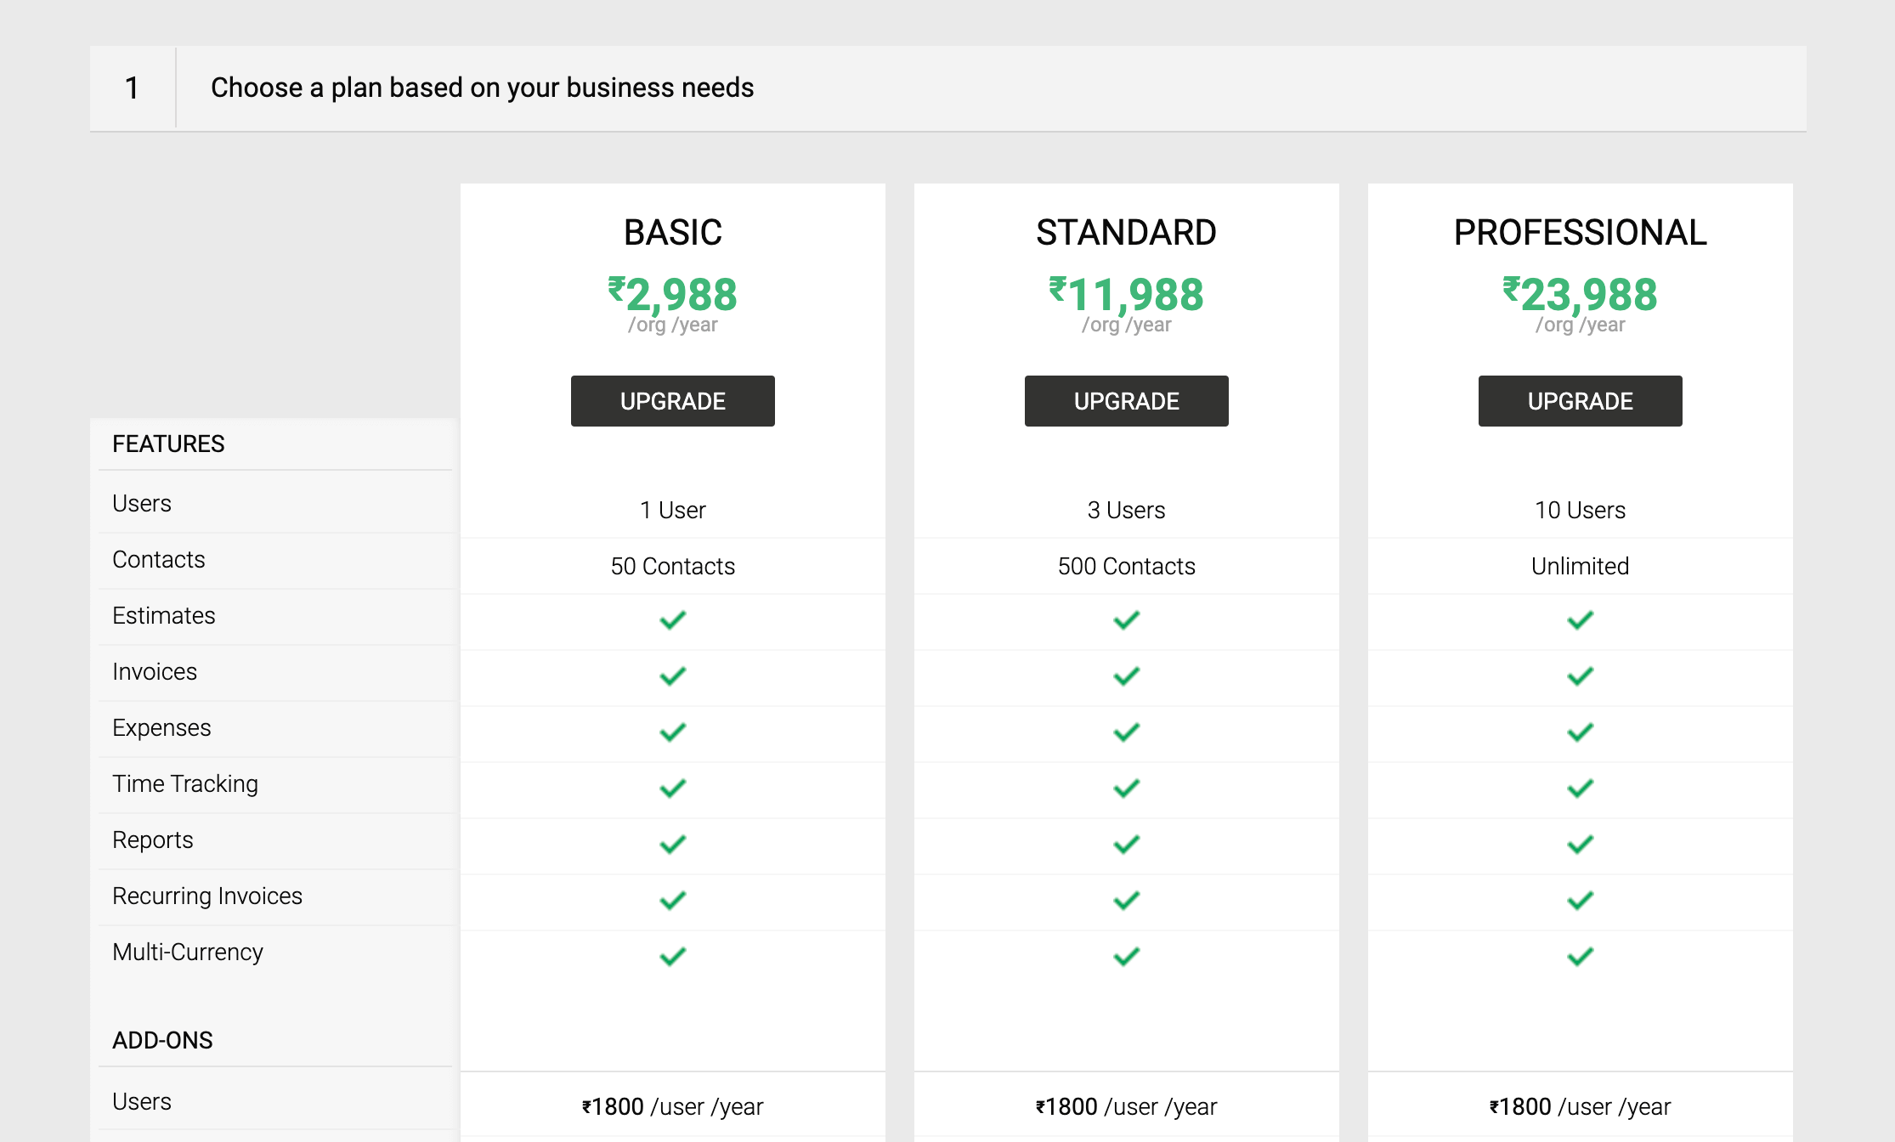This screenshot has height=1142, width=1895.
Task: Click the Recurring Invoices feature row label
Action: click(207, 896)
